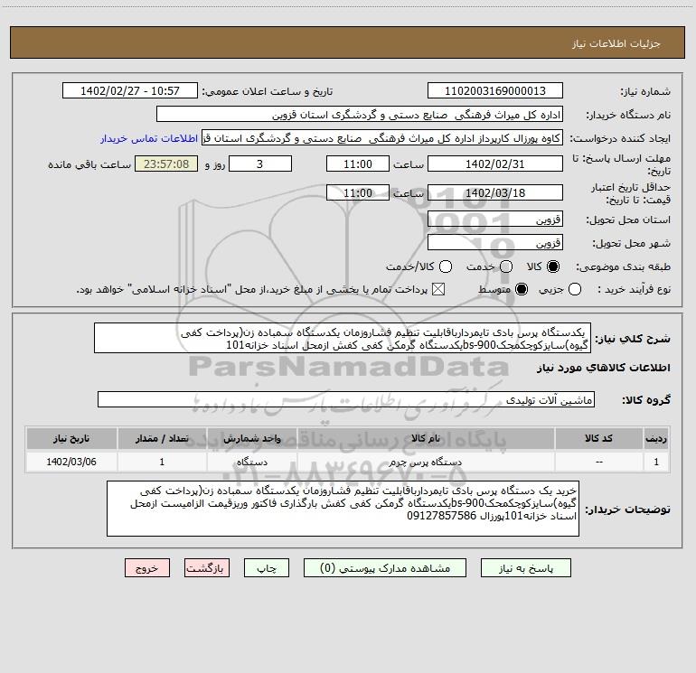This screenshot has height=673, width=696.
Task: Select the کالا/خدمت radio button
Action: [446, 266]
